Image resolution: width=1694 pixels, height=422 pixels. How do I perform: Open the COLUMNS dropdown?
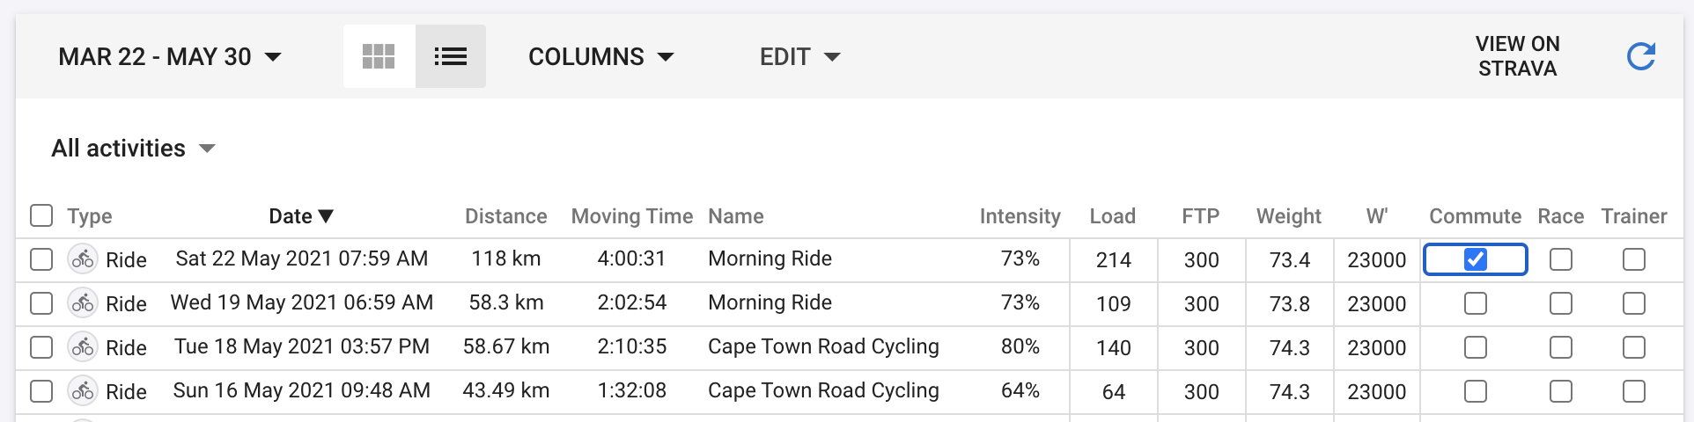click(x=600, y=56)
